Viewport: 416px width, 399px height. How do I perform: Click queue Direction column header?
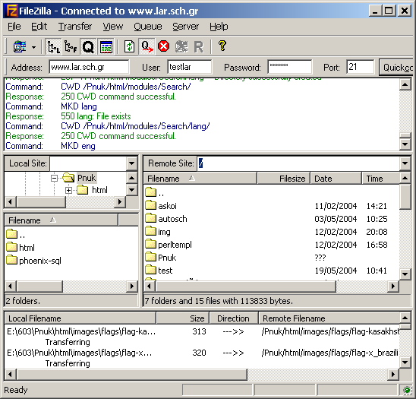(x=234, y=318)
